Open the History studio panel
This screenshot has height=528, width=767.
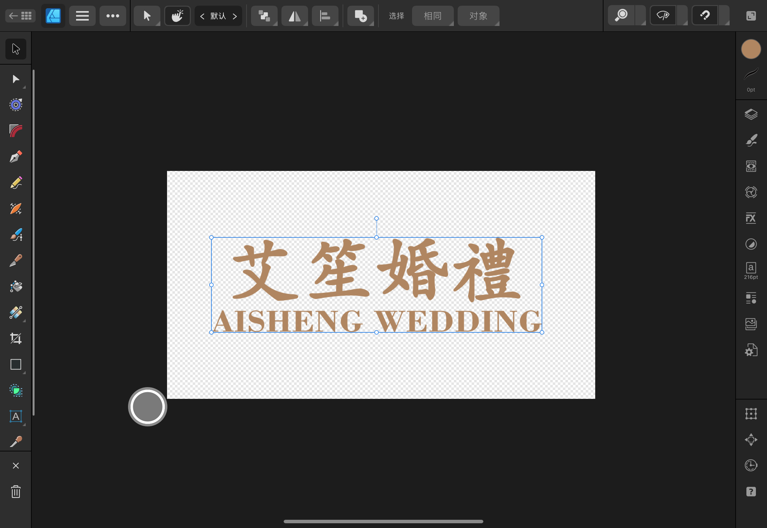pos(751,465)
